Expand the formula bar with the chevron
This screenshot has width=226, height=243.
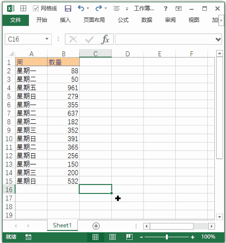[218, 39]
